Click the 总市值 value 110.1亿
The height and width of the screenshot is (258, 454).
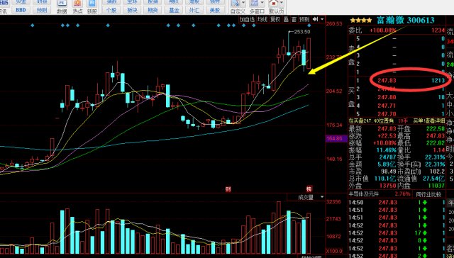(385, 179)
